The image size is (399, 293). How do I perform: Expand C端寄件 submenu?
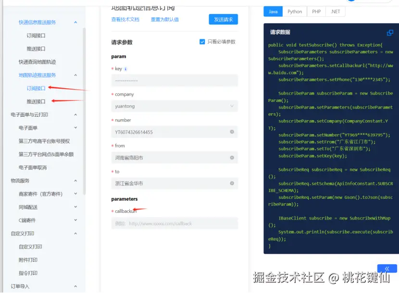pyautogui.click(x=75, y=220)
